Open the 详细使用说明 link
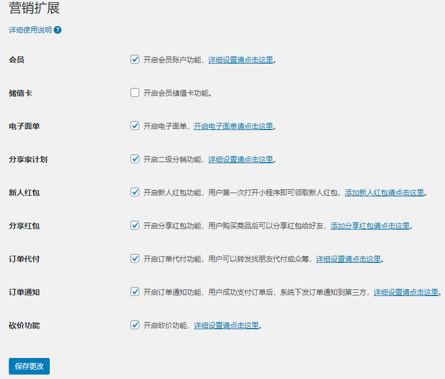The height and width of the screenshot is (379, 445). 30,30
